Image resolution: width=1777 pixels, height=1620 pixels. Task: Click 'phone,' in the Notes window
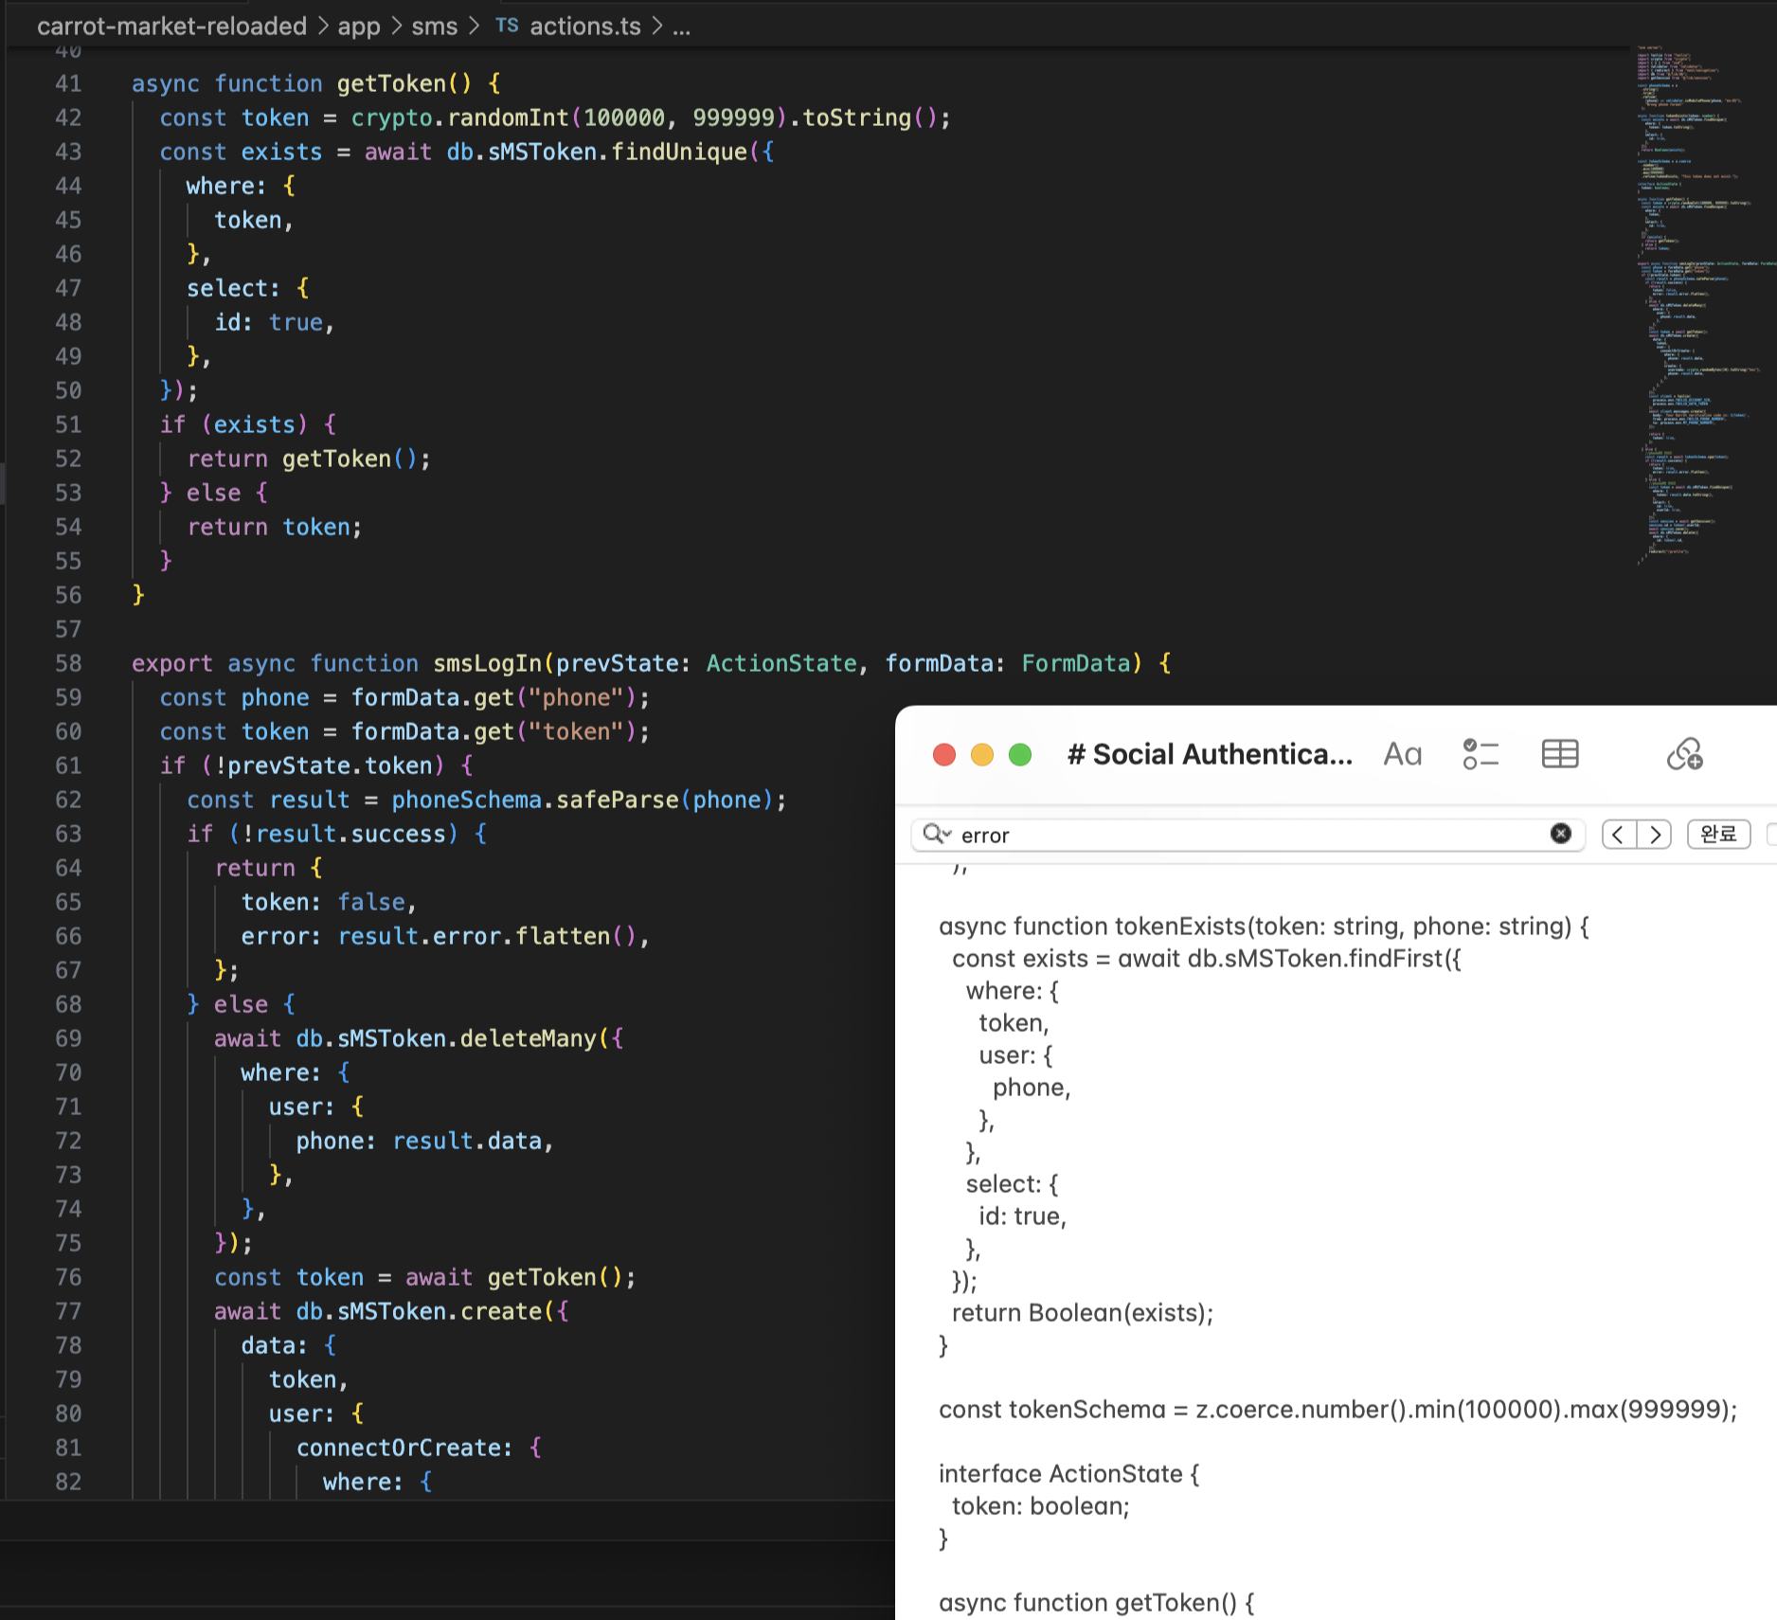coord(1031,1087)
